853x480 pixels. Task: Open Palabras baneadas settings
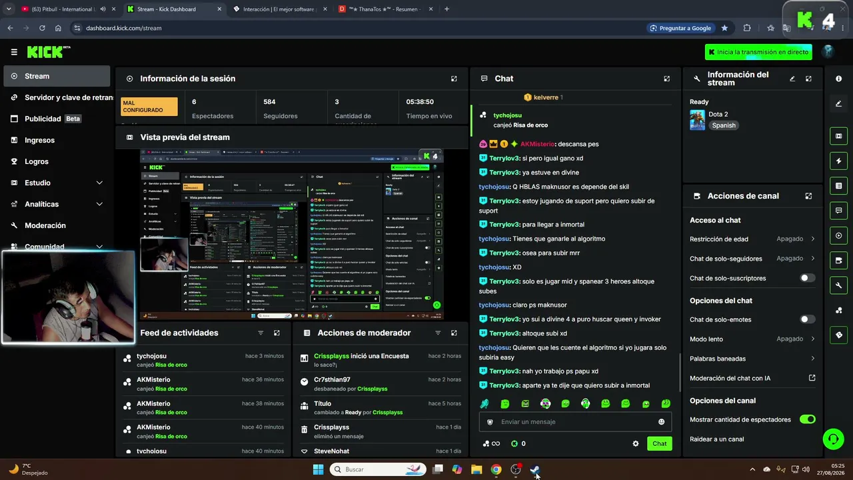[x=752, y=359]
